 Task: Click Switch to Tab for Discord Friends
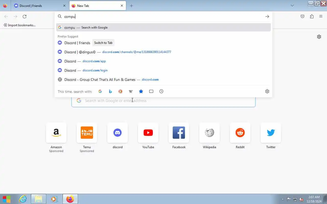[103, 43]
